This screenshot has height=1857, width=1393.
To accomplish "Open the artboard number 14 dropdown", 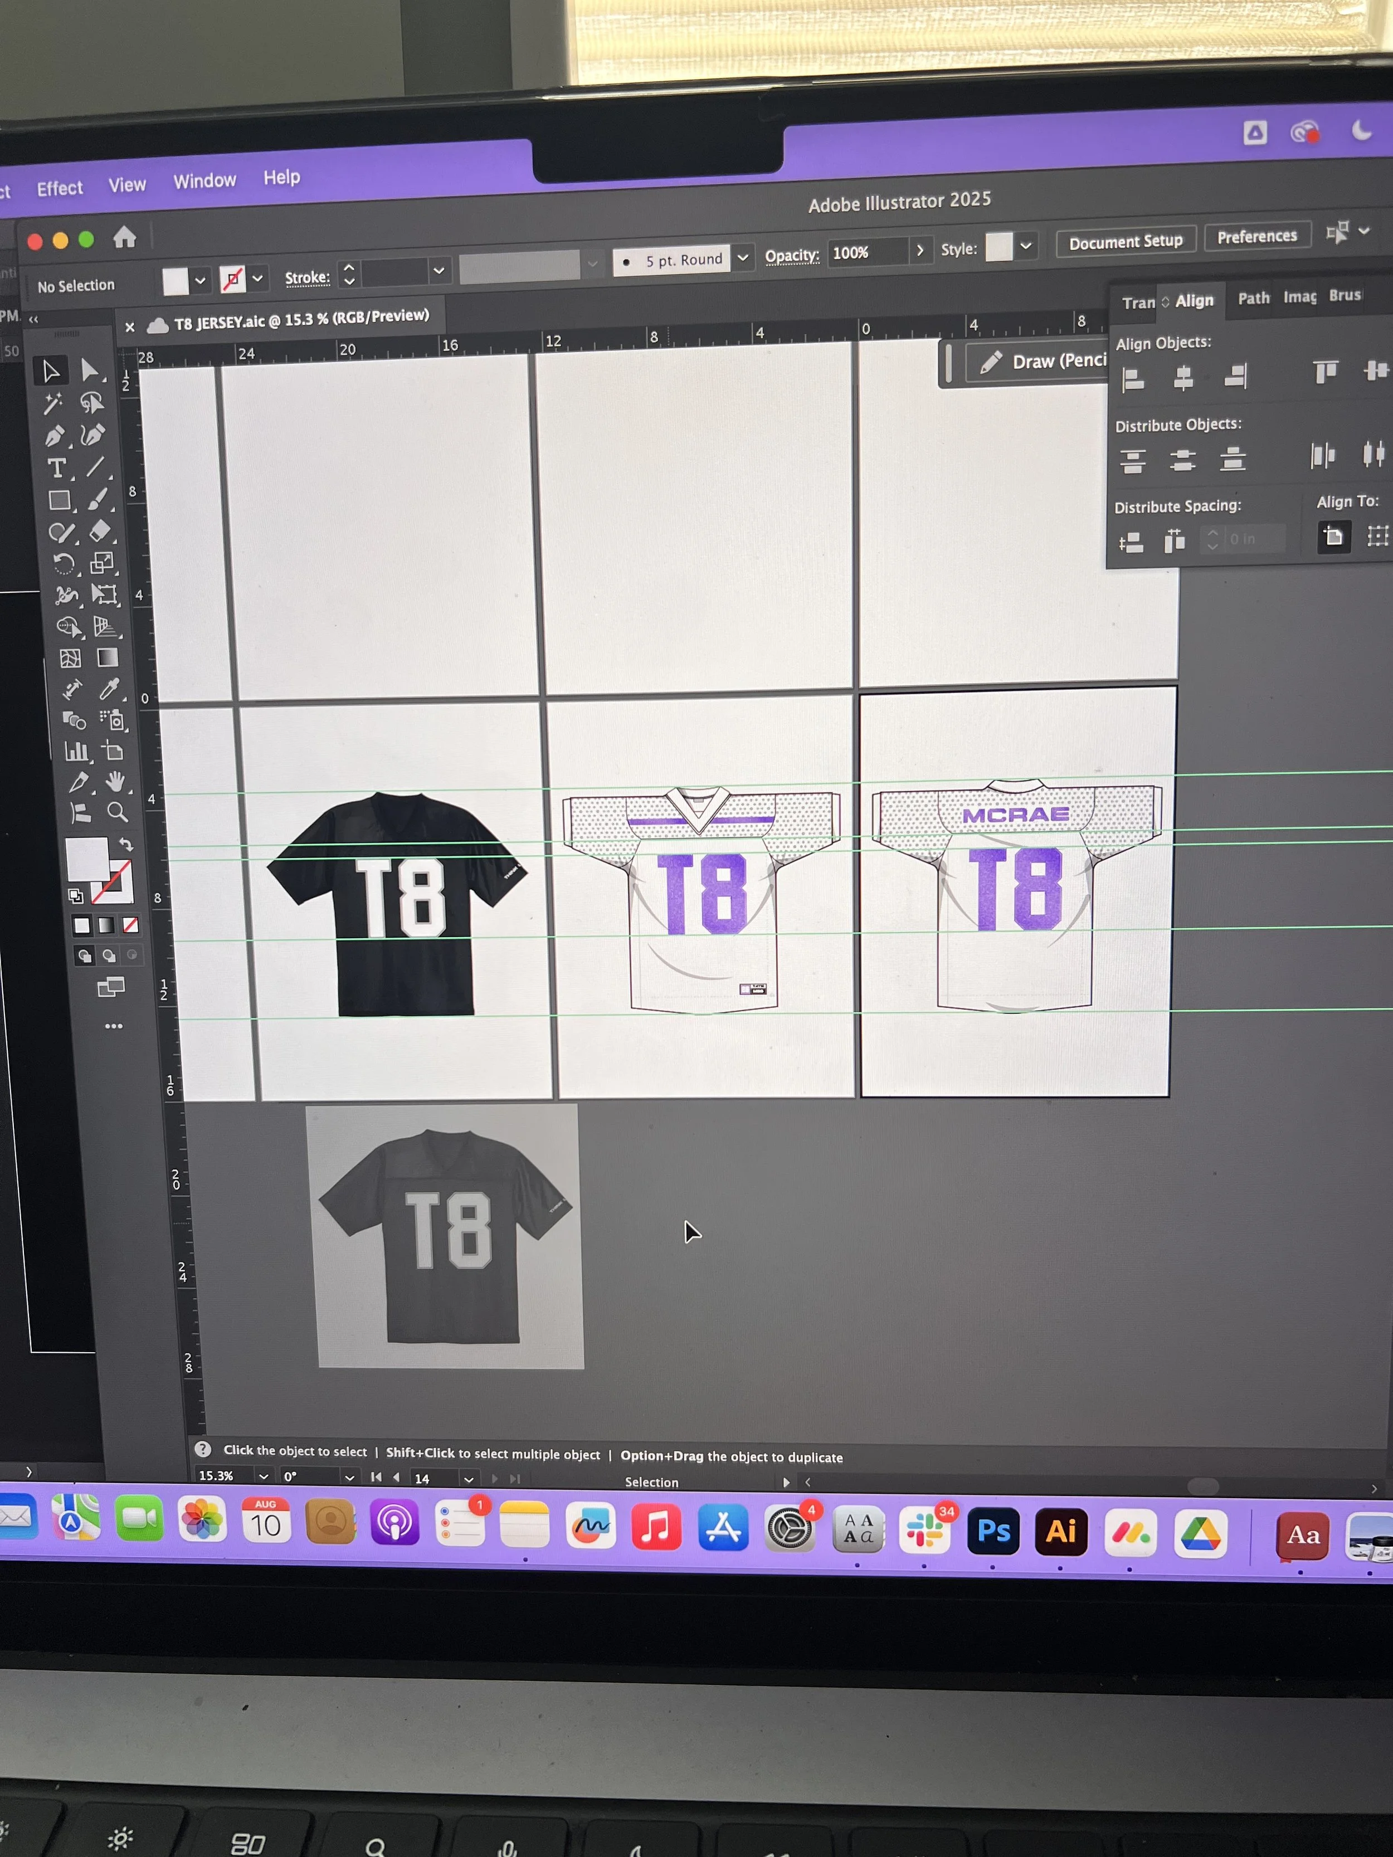I will point(469,1479).
